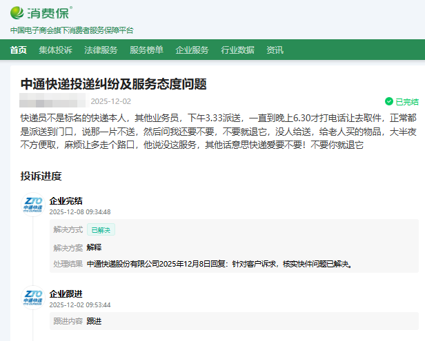Click the complaint title 中通快递投递纠纷及服务态度问题

(113, 84)
